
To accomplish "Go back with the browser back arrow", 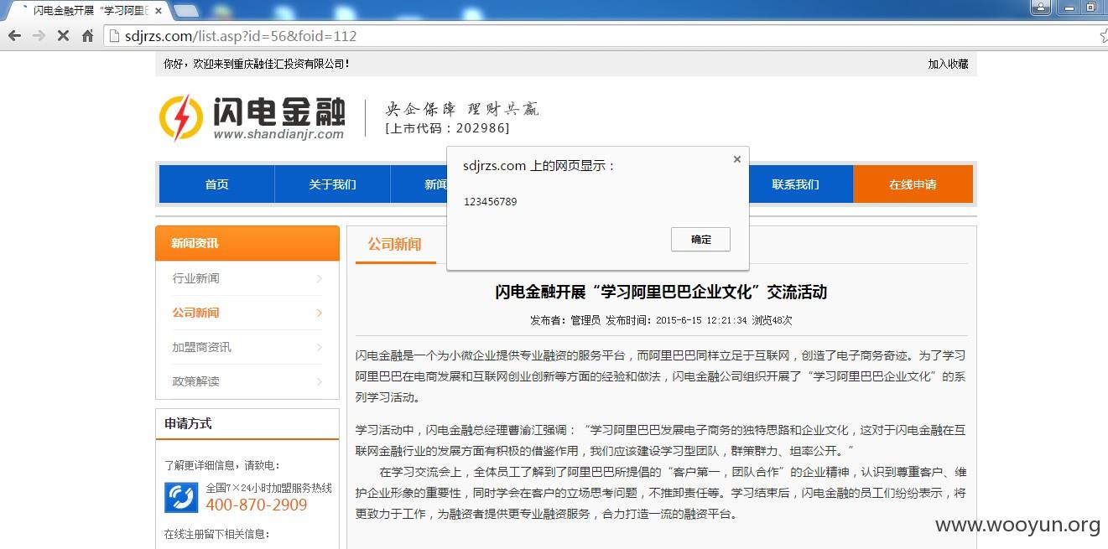I will pos(13,36).
